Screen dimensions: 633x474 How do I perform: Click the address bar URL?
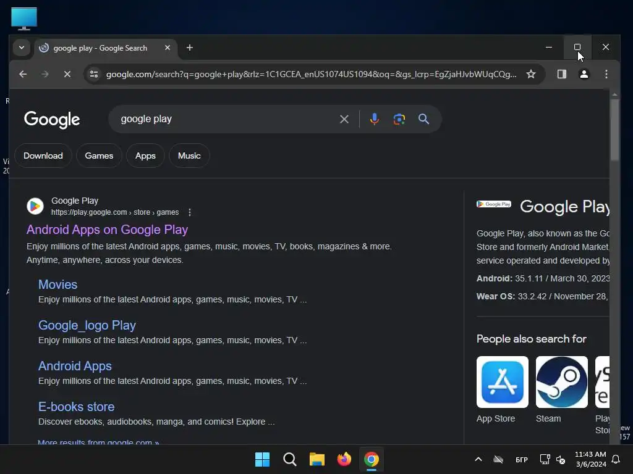click(311, 74)
